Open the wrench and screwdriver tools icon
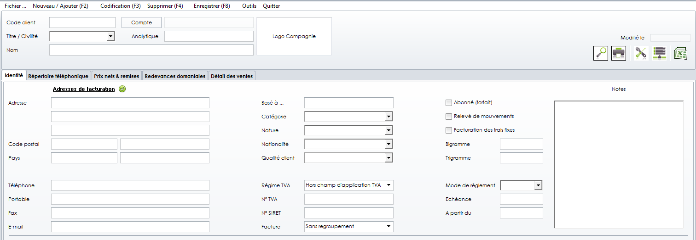696x240 pixels. click(640, 53)
